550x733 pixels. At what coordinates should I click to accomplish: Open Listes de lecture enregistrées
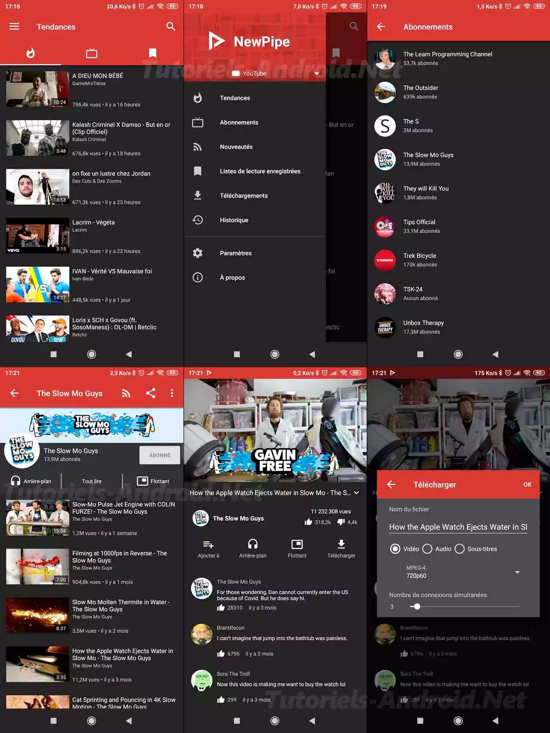(x=255, y=171)
